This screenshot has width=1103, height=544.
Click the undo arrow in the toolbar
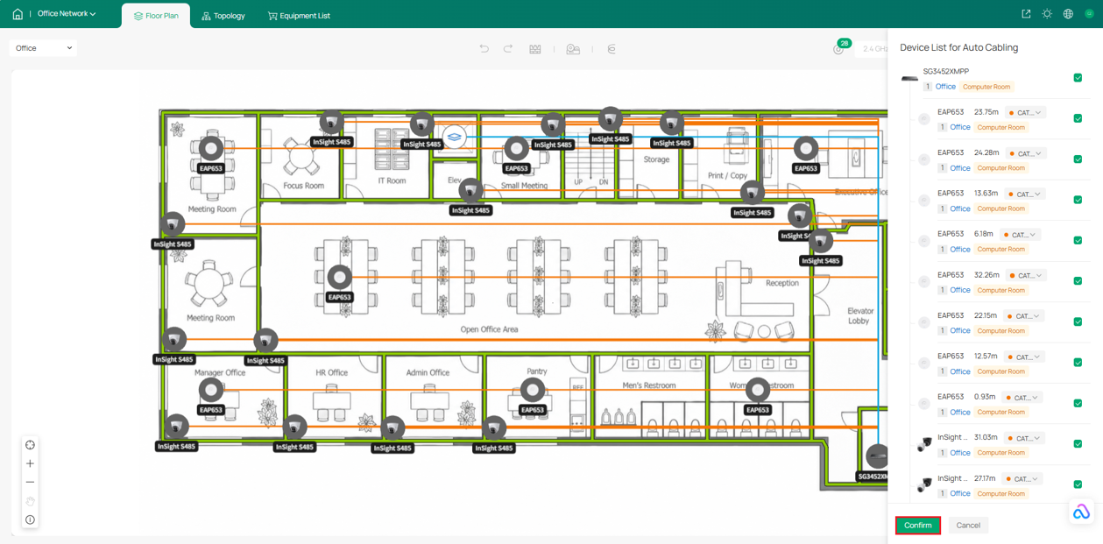pos(484,49)
